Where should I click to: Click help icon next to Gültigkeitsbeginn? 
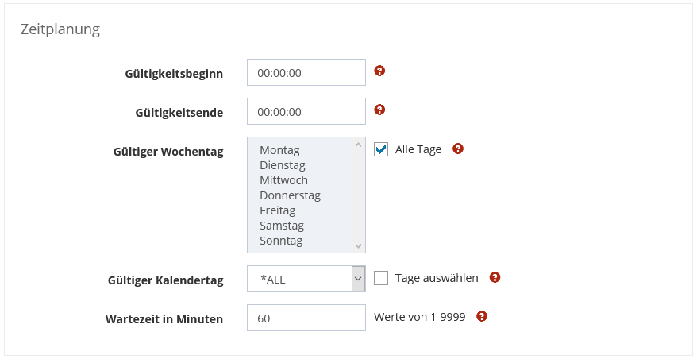pos(379,71)
